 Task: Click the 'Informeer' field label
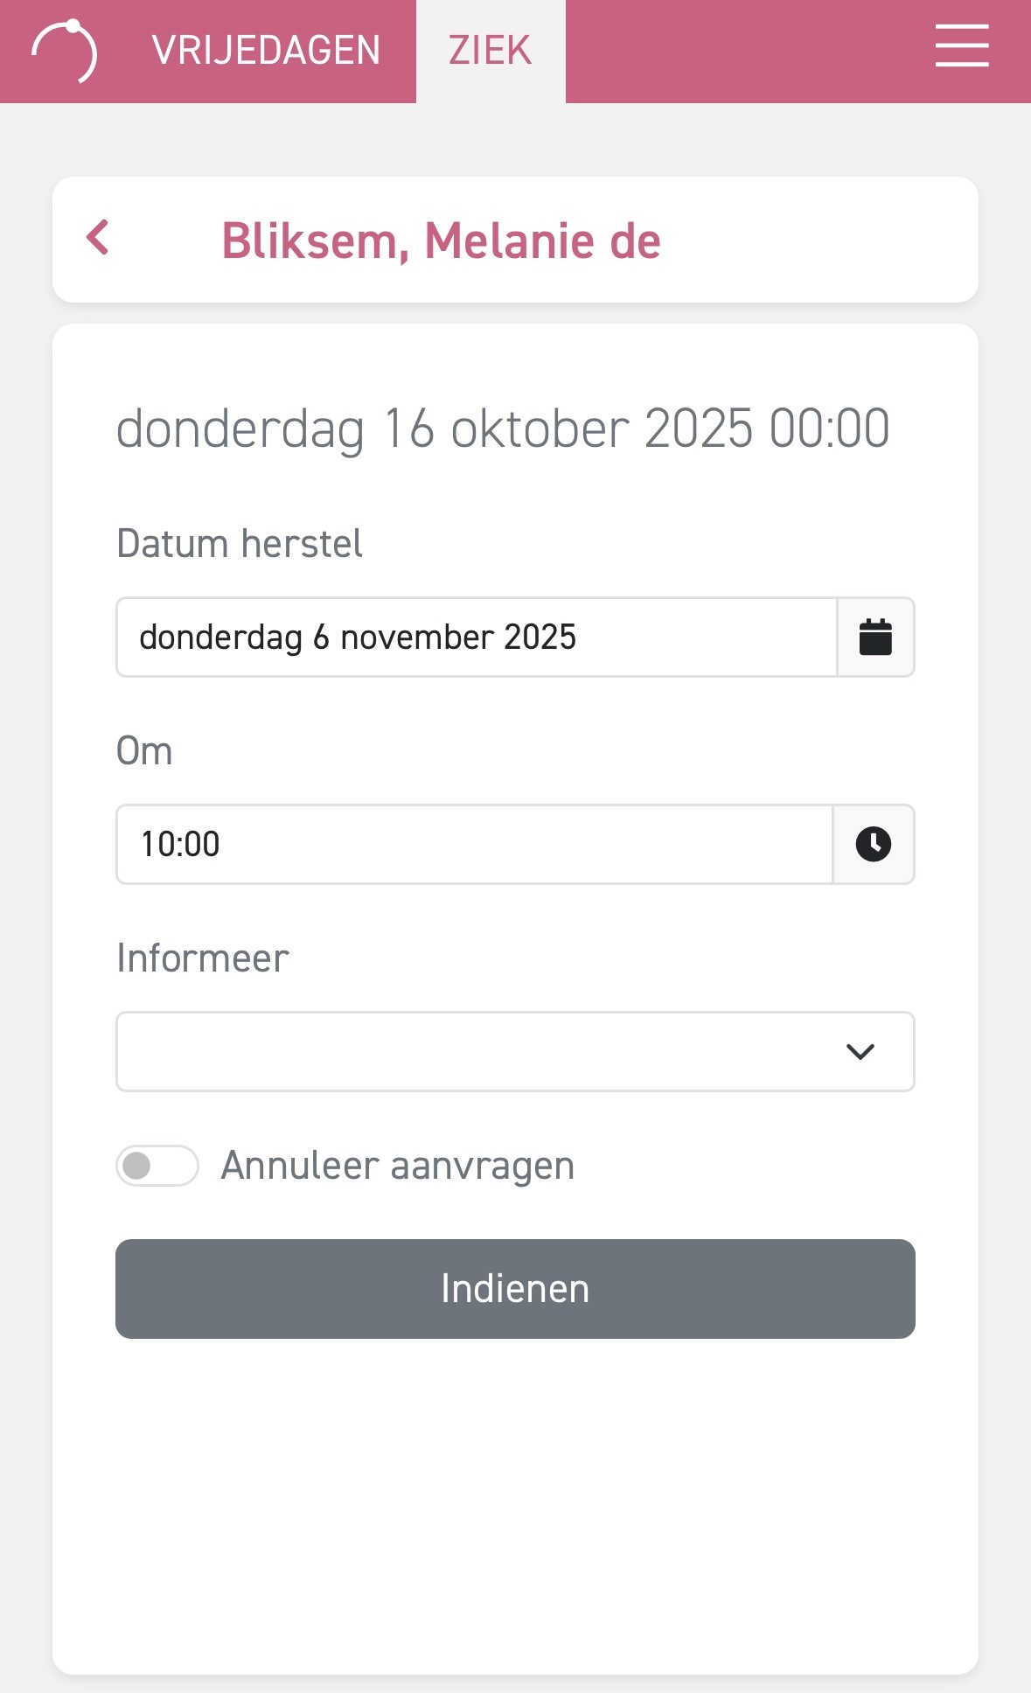click(x=203, y=958)
